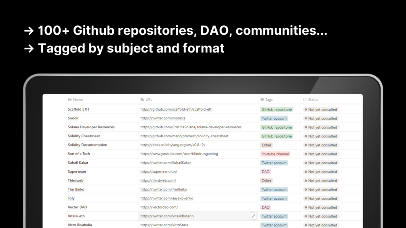This screenshot has width=406, height=228.
Task: Open status dropdown for Vitalik.eth
Action: click(321, 216)
